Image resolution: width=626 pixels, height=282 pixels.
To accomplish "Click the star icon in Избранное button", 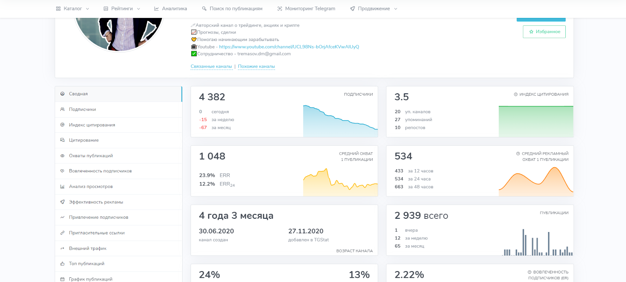I will (531, 32).
